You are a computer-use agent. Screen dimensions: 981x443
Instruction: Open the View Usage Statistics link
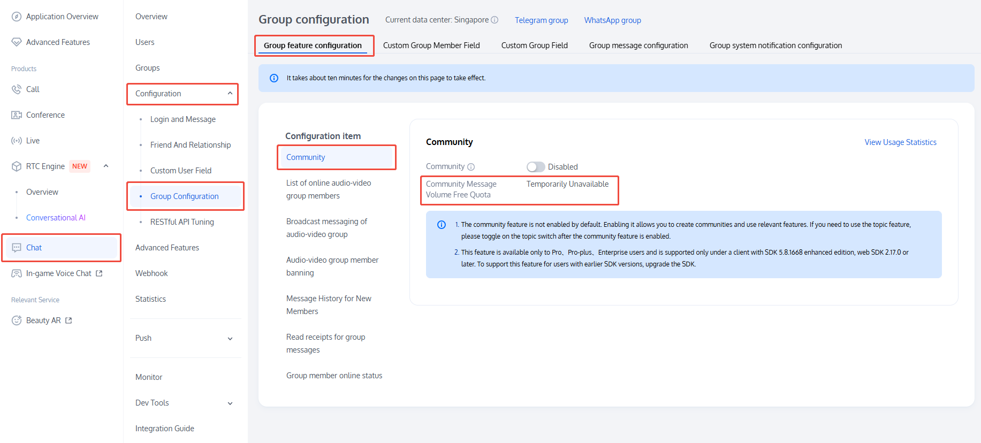pyautogui.click(x=900, y=142)
